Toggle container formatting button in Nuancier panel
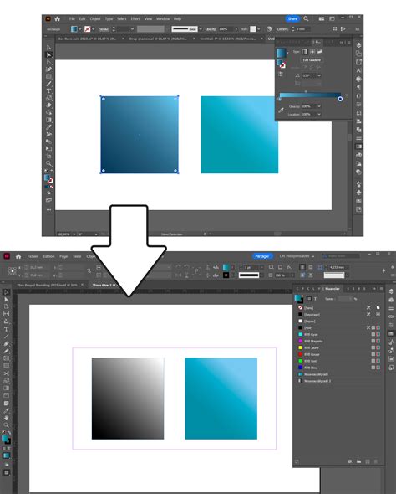Screen dimensions: 396x494 tap(309, 299)
